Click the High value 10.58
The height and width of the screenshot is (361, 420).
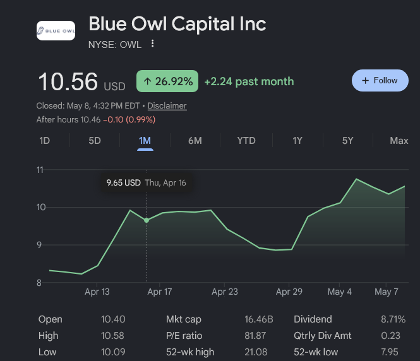(112, 336)
